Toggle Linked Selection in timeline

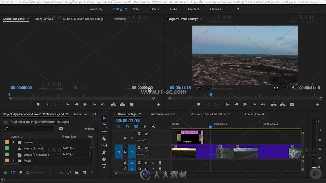136,127
